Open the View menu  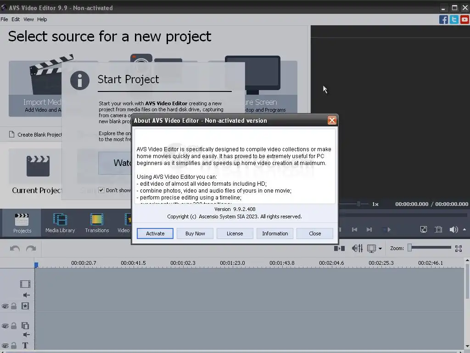pyautogui.click(x=28, y=19)
